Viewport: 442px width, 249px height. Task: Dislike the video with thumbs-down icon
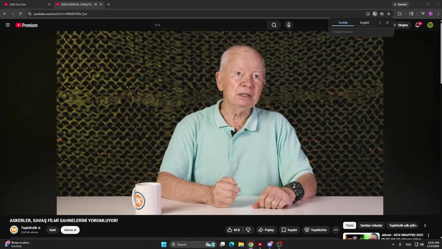pyautogui.click(x=248, y=230)
